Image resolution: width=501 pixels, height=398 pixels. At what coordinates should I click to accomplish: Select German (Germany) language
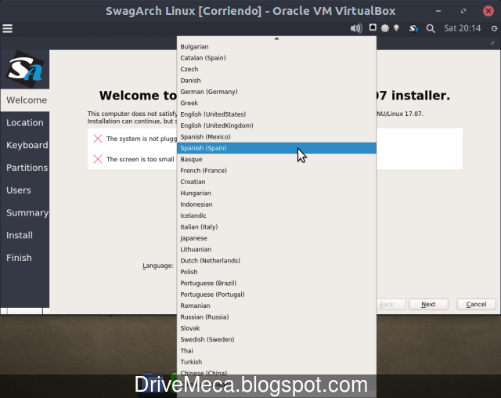tap(276, 92)
